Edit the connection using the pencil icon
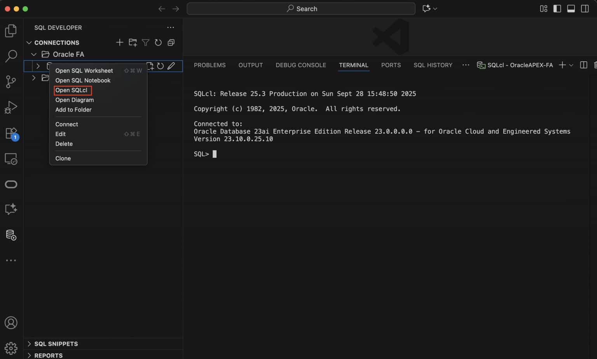This screenshot has width=597, height=359. coord(171,66)
